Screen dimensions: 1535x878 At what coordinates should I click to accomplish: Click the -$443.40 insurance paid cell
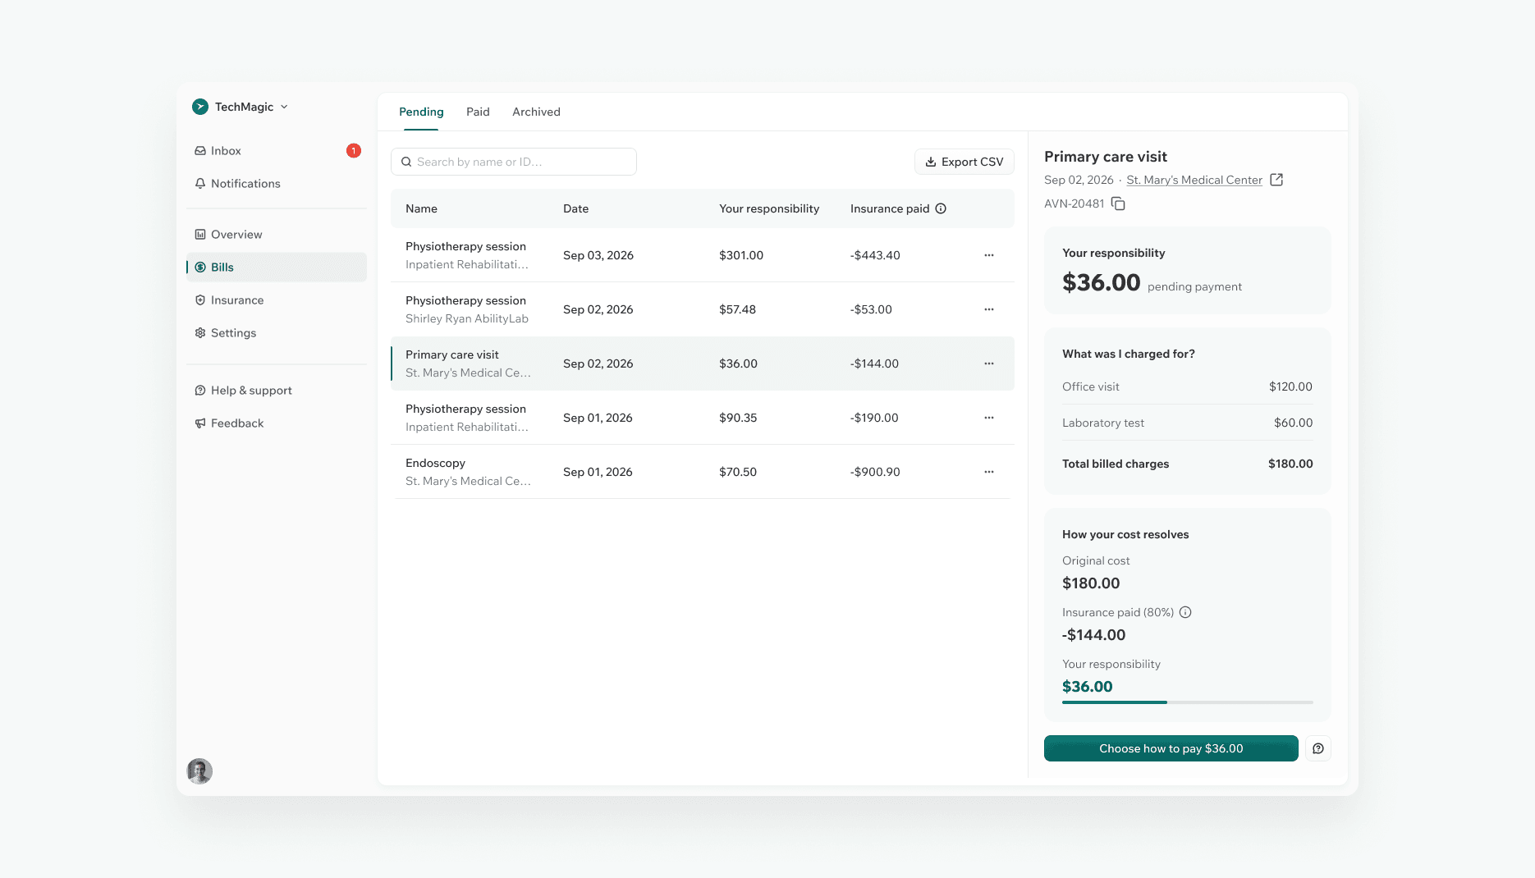coord(875,255)
